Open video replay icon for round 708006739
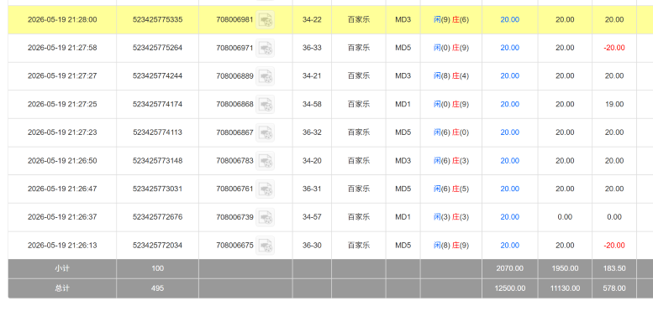The image size is (653, 311). point(266,217)
